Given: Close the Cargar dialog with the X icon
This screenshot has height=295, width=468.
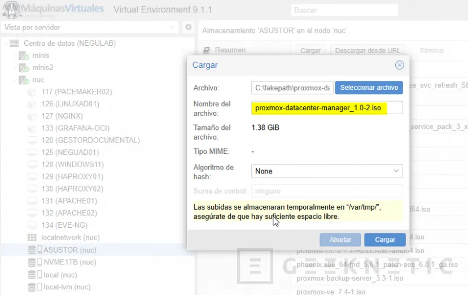Looking at the screenshot, I should (399, 65).
